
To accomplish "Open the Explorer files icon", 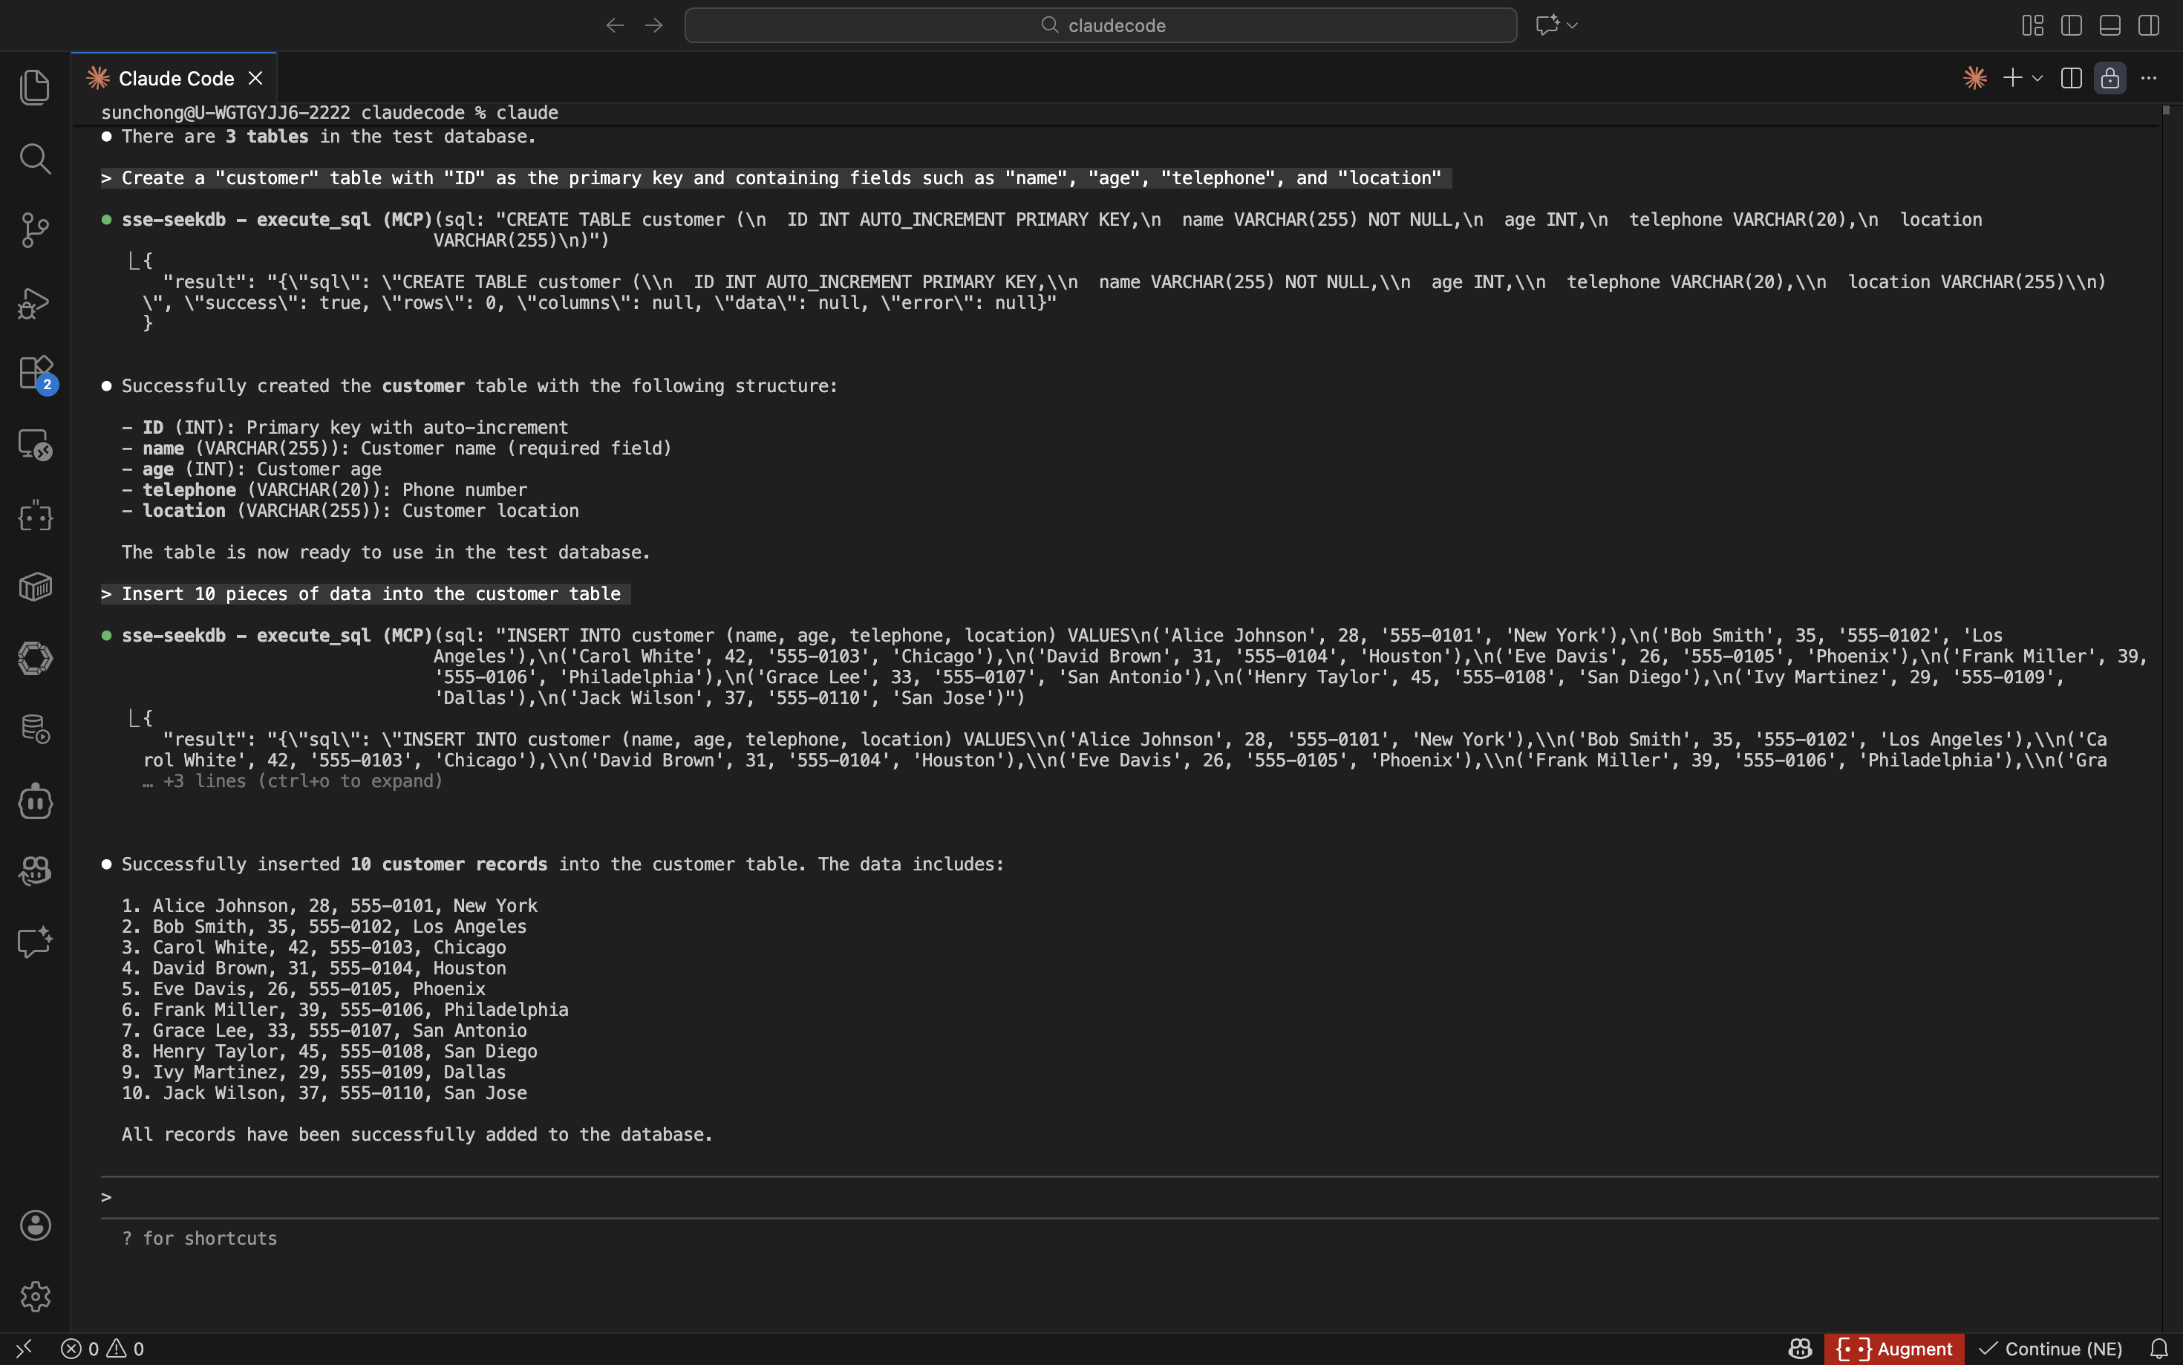I will click(34, 88).
